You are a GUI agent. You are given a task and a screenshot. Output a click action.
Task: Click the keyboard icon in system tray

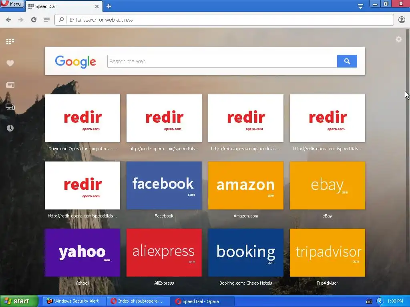(369, 301)
